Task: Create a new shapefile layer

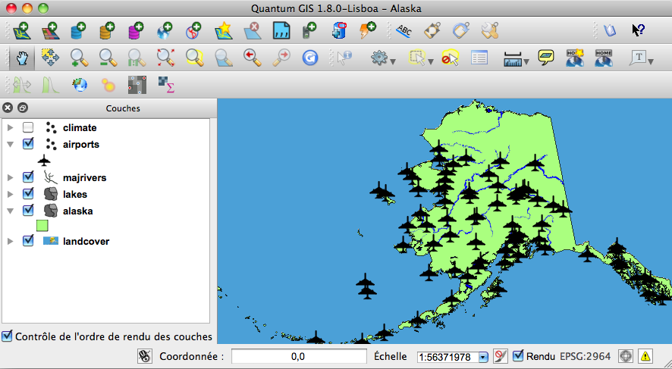Action: click(x=223, y=30)
